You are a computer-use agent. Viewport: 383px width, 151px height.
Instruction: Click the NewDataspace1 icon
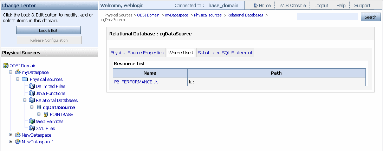(x=18, y=142)
